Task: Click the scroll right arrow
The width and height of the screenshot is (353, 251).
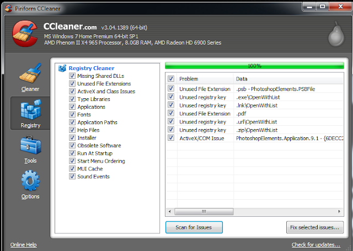Action: [x=339, y=212]
